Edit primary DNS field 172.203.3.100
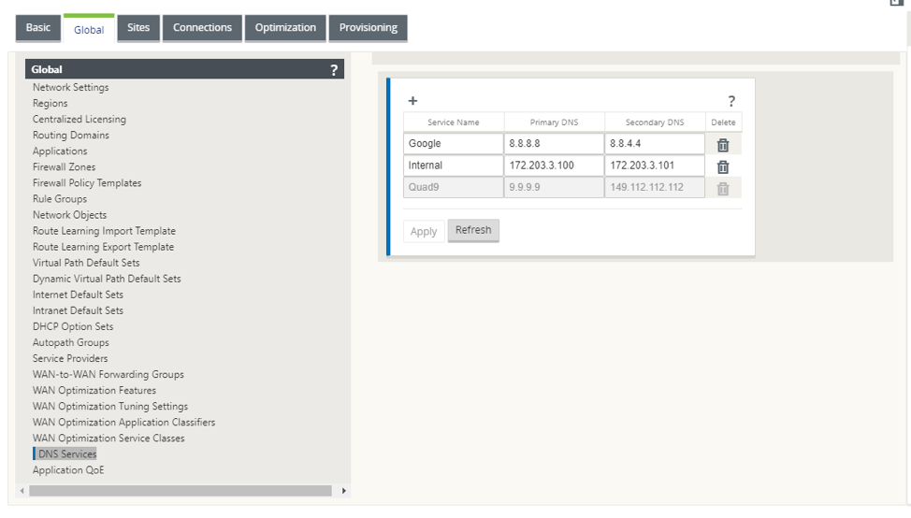 (x=555, y=165)
